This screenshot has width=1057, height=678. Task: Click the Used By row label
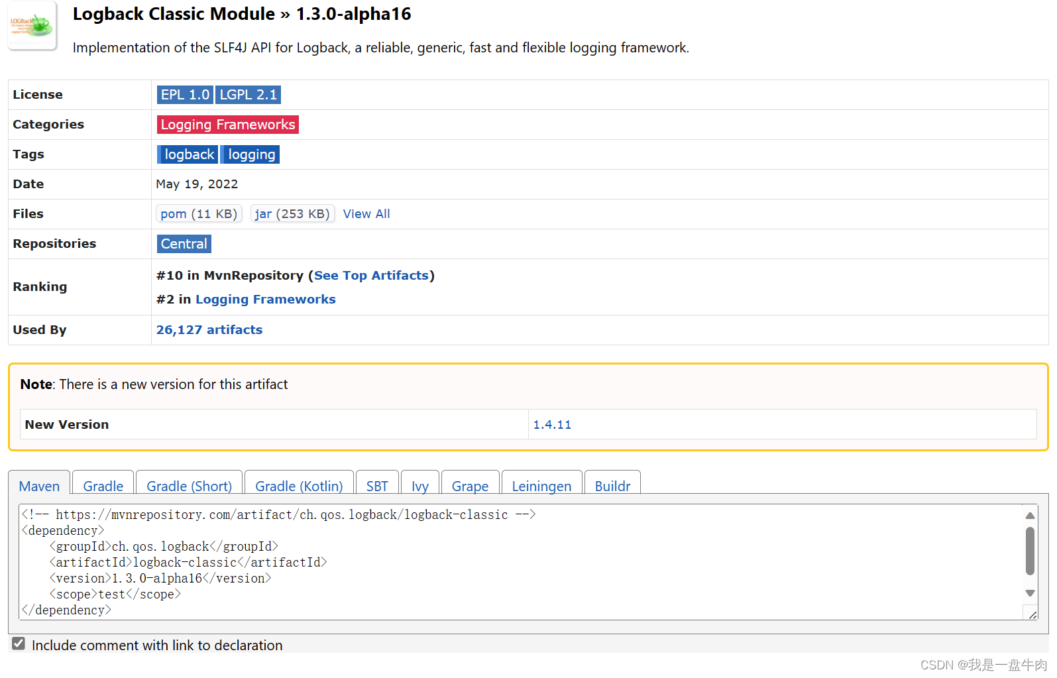(x=40, y=330)
